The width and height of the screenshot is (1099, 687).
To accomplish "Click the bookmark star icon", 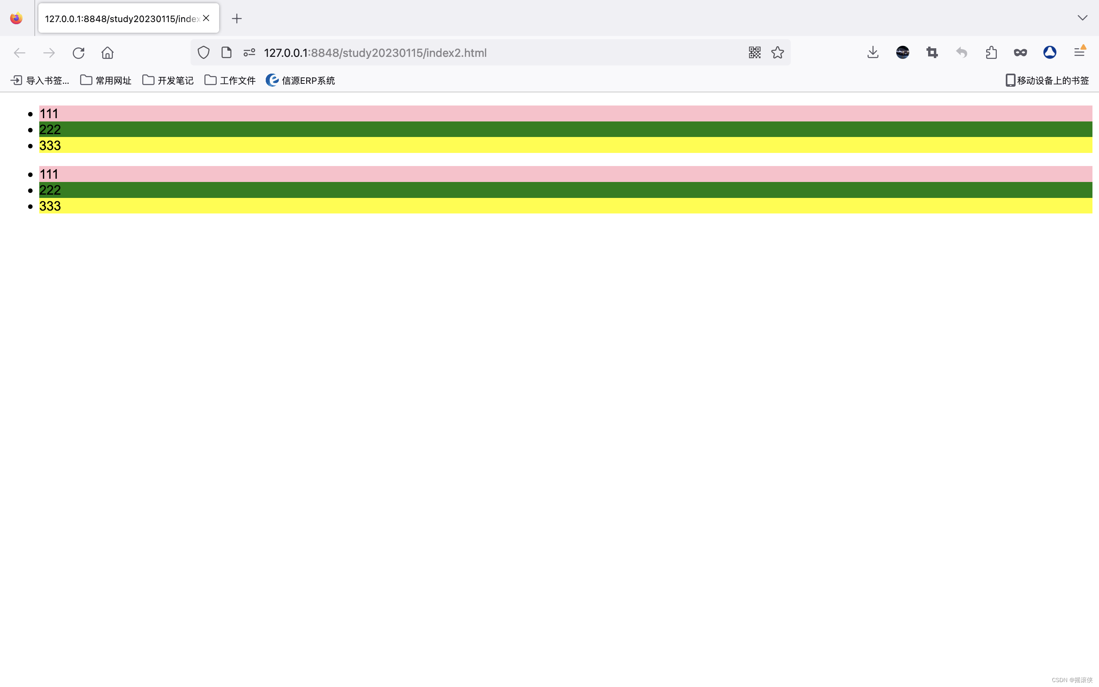I will click(778, 52).
